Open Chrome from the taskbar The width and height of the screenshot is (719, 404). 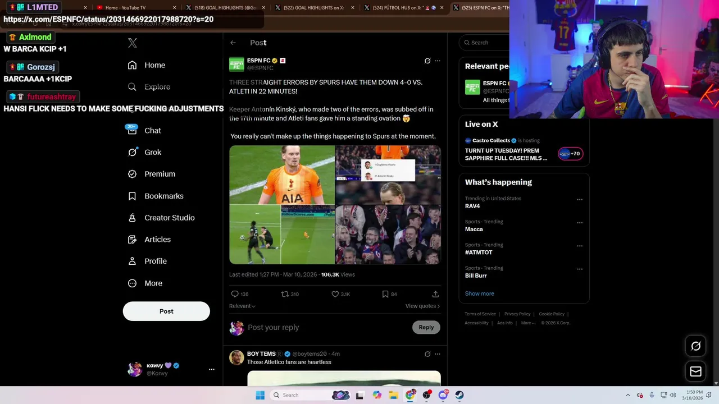(411, 395)
